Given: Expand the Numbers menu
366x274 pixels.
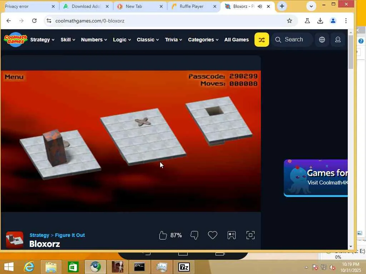Looking at the screenshot, I should 94,40.
